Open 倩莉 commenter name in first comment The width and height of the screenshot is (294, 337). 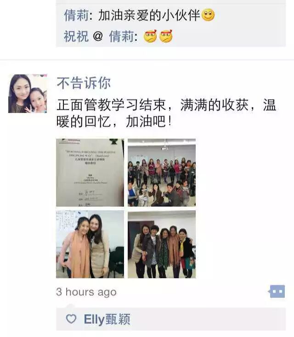(76, 15)
